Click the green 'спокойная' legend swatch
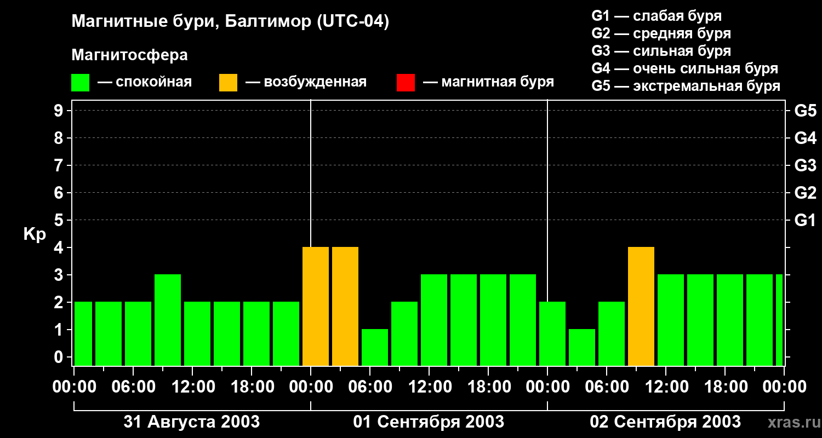This screenshot has width=822, height=438. point(81,83)
